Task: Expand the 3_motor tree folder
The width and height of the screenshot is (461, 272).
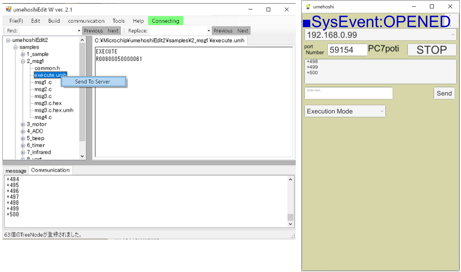Action: tap(23, 125)
